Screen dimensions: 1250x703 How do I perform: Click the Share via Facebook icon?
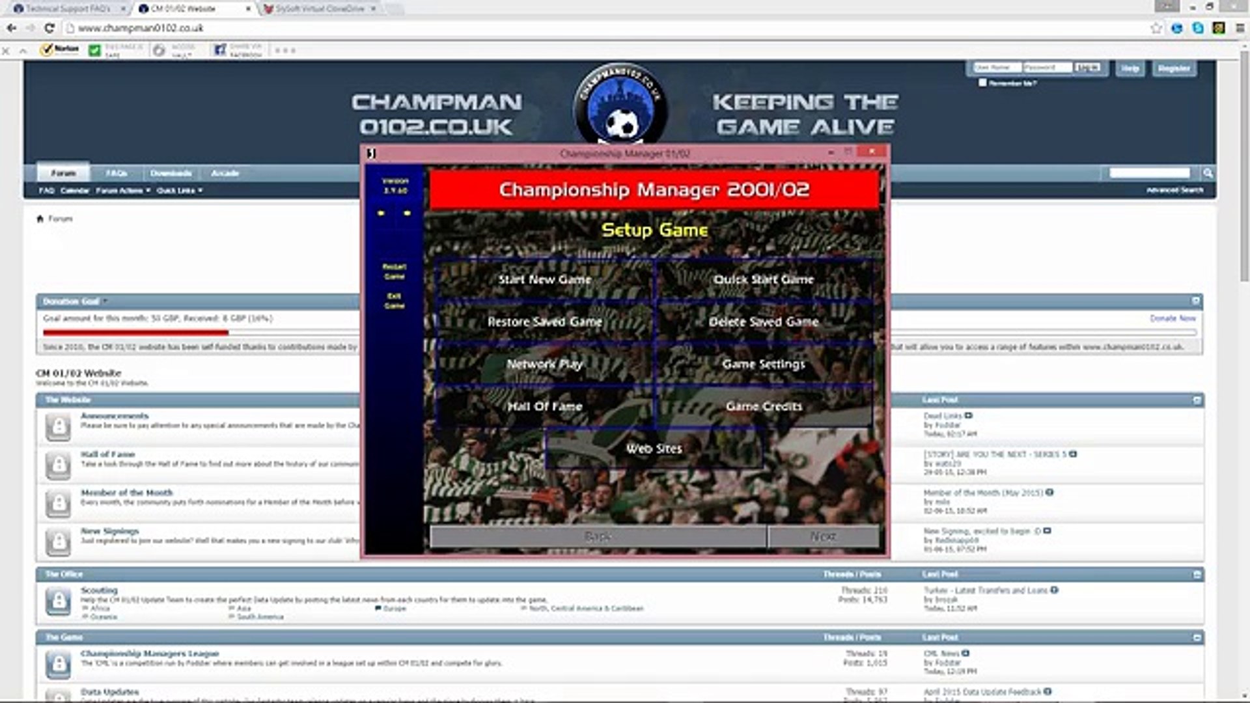[x=220, y=49]
